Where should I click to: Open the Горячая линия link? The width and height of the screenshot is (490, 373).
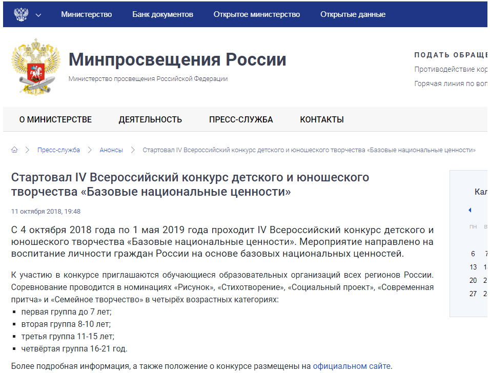click(x=451, y=84)
